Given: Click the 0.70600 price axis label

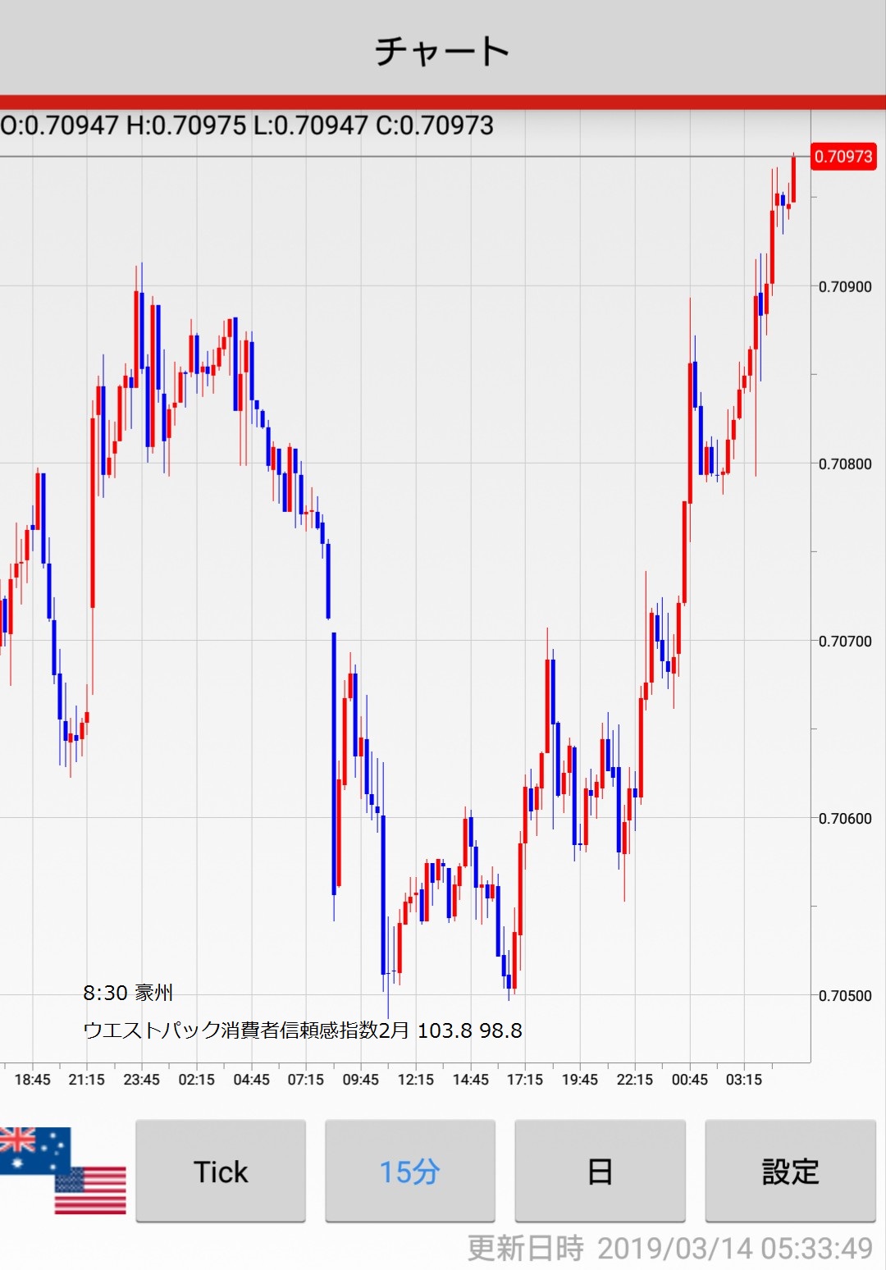Looking at the screenshot, I should (x=845, y=818).
